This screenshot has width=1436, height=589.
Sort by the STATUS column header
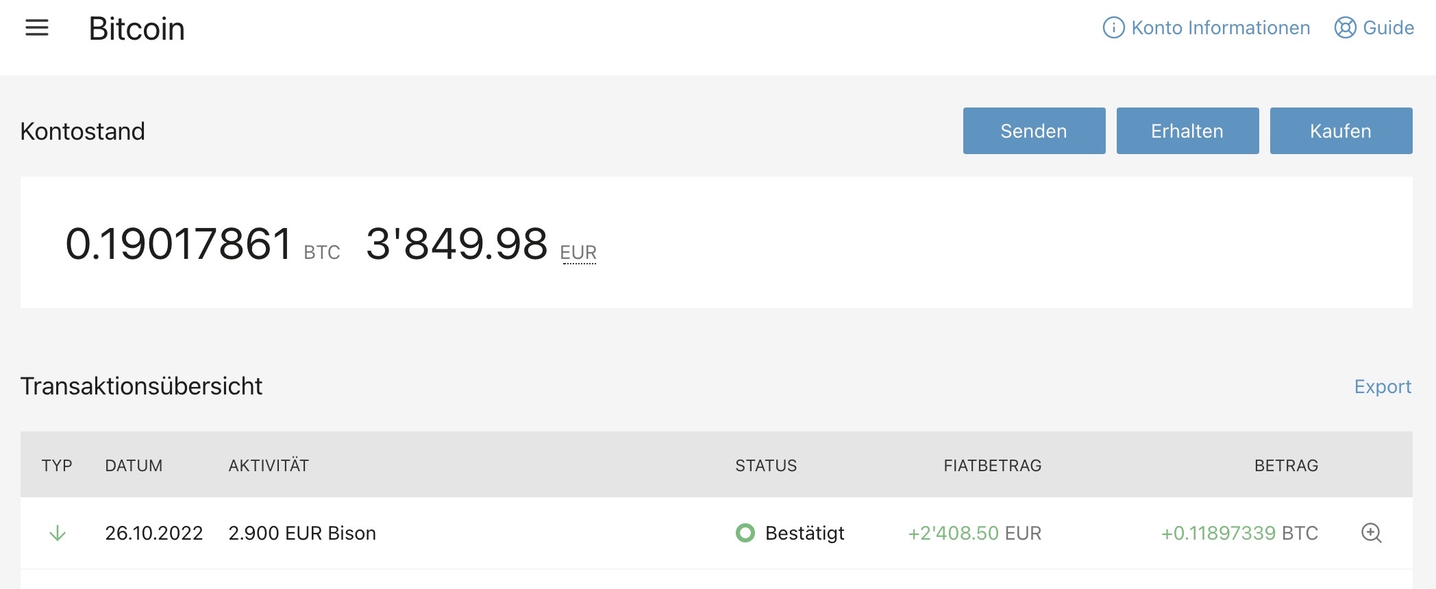(x=766, y=466)
